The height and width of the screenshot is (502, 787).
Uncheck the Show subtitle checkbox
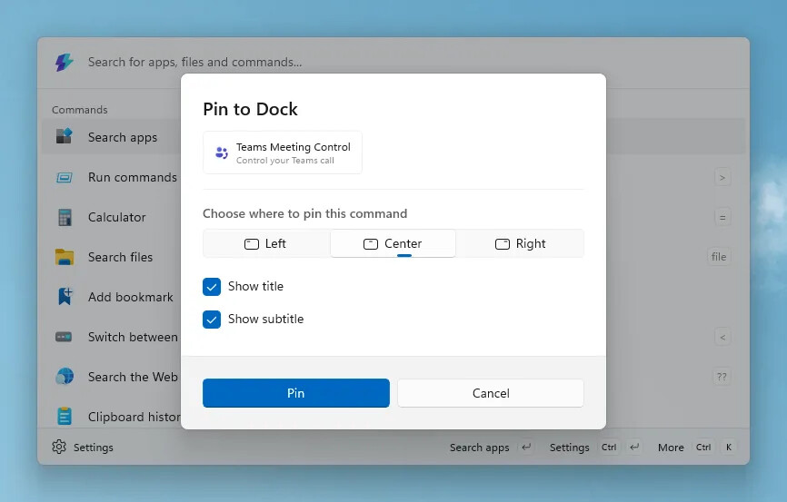[212, 320]
